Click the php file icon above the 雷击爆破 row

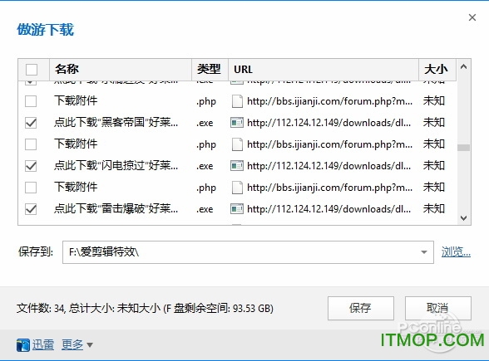(237, 188)
